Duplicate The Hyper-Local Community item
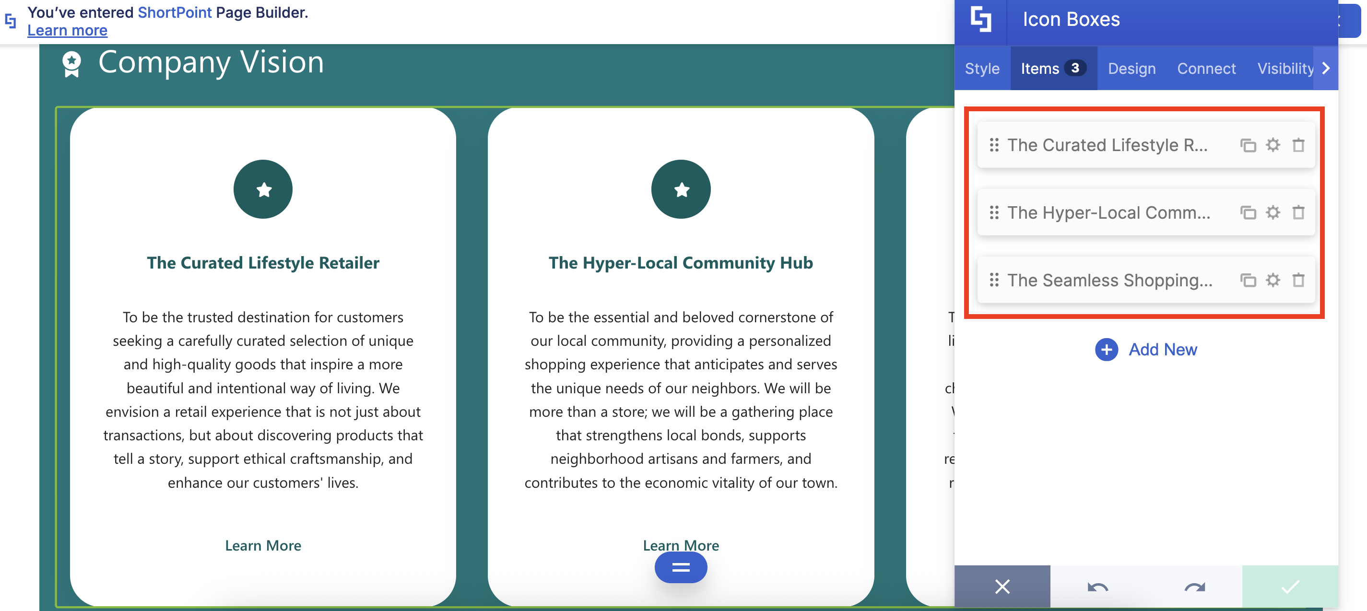 coord(1248,212)
